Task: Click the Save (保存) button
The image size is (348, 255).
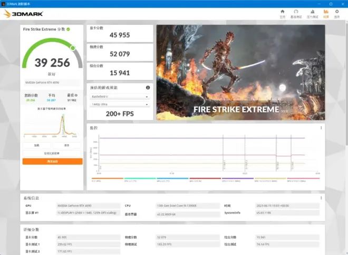Action: [x=67, y=145]
